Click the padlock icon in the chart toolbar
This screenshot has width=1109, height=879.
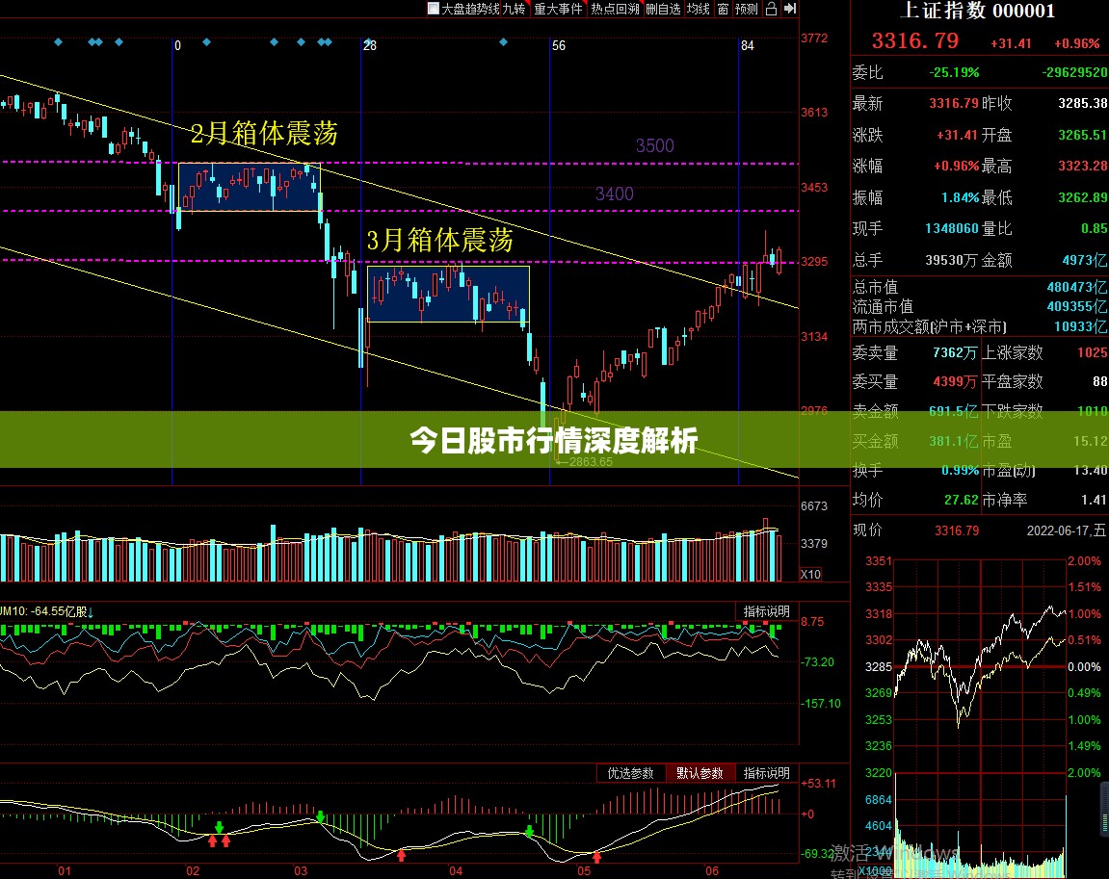pyautogui.click(x=772, y=9)
